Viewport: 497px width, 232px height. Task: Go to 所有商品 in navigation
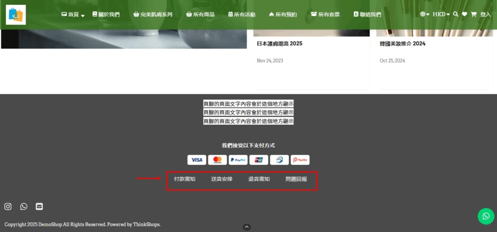[200, 15]
